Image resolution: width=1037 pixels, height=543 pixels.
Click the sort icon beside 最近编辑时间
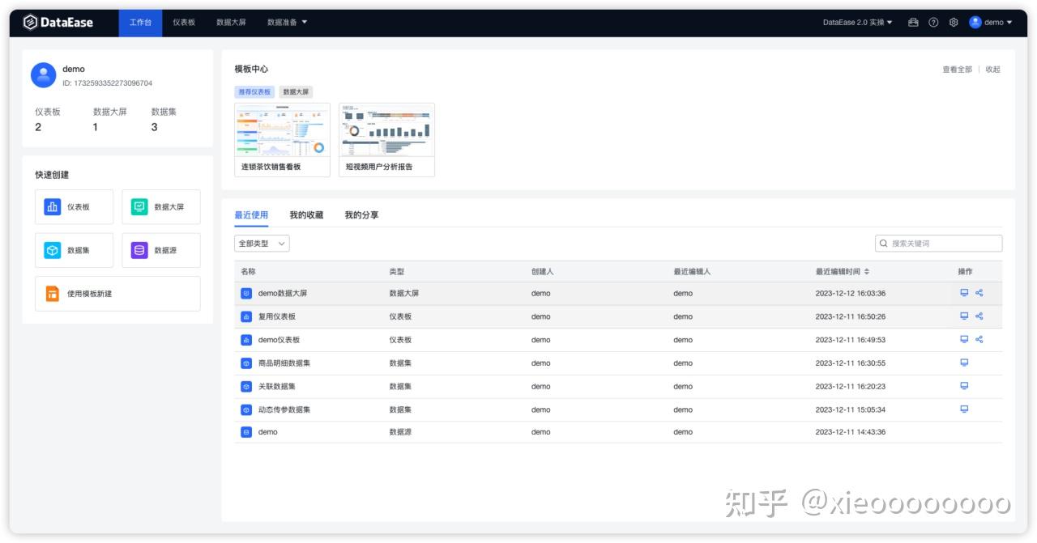point(867,272)
